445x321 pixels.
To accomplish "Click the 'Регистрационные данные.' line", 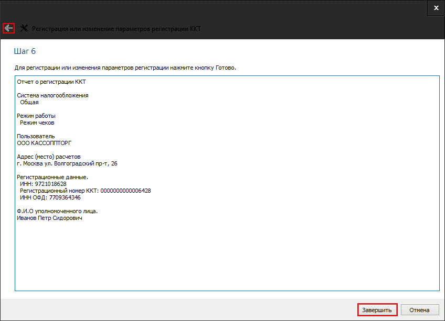I will coord(52,177).
